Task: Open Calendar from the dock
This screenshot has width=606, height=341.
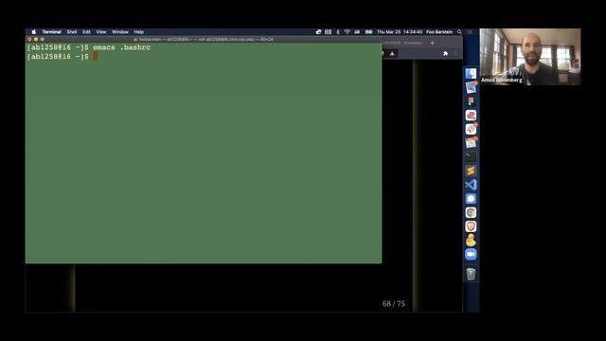Action: coord(471,143)
